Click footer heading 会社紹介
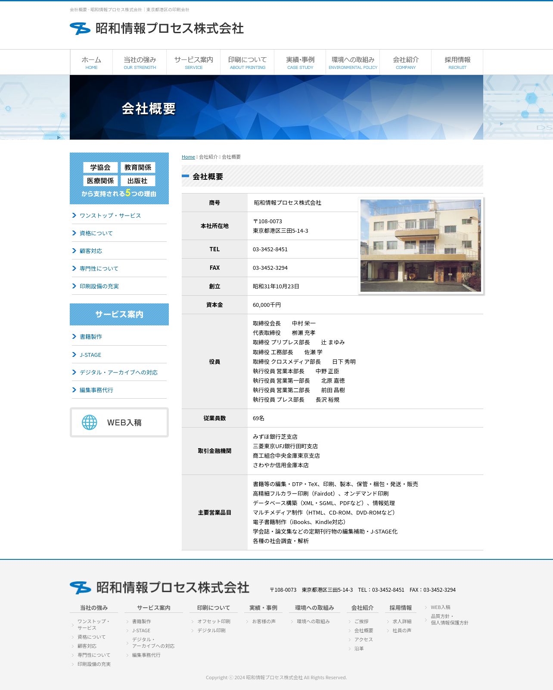The height and width of the screenshot is (690, 553). [x=363, y=608]
